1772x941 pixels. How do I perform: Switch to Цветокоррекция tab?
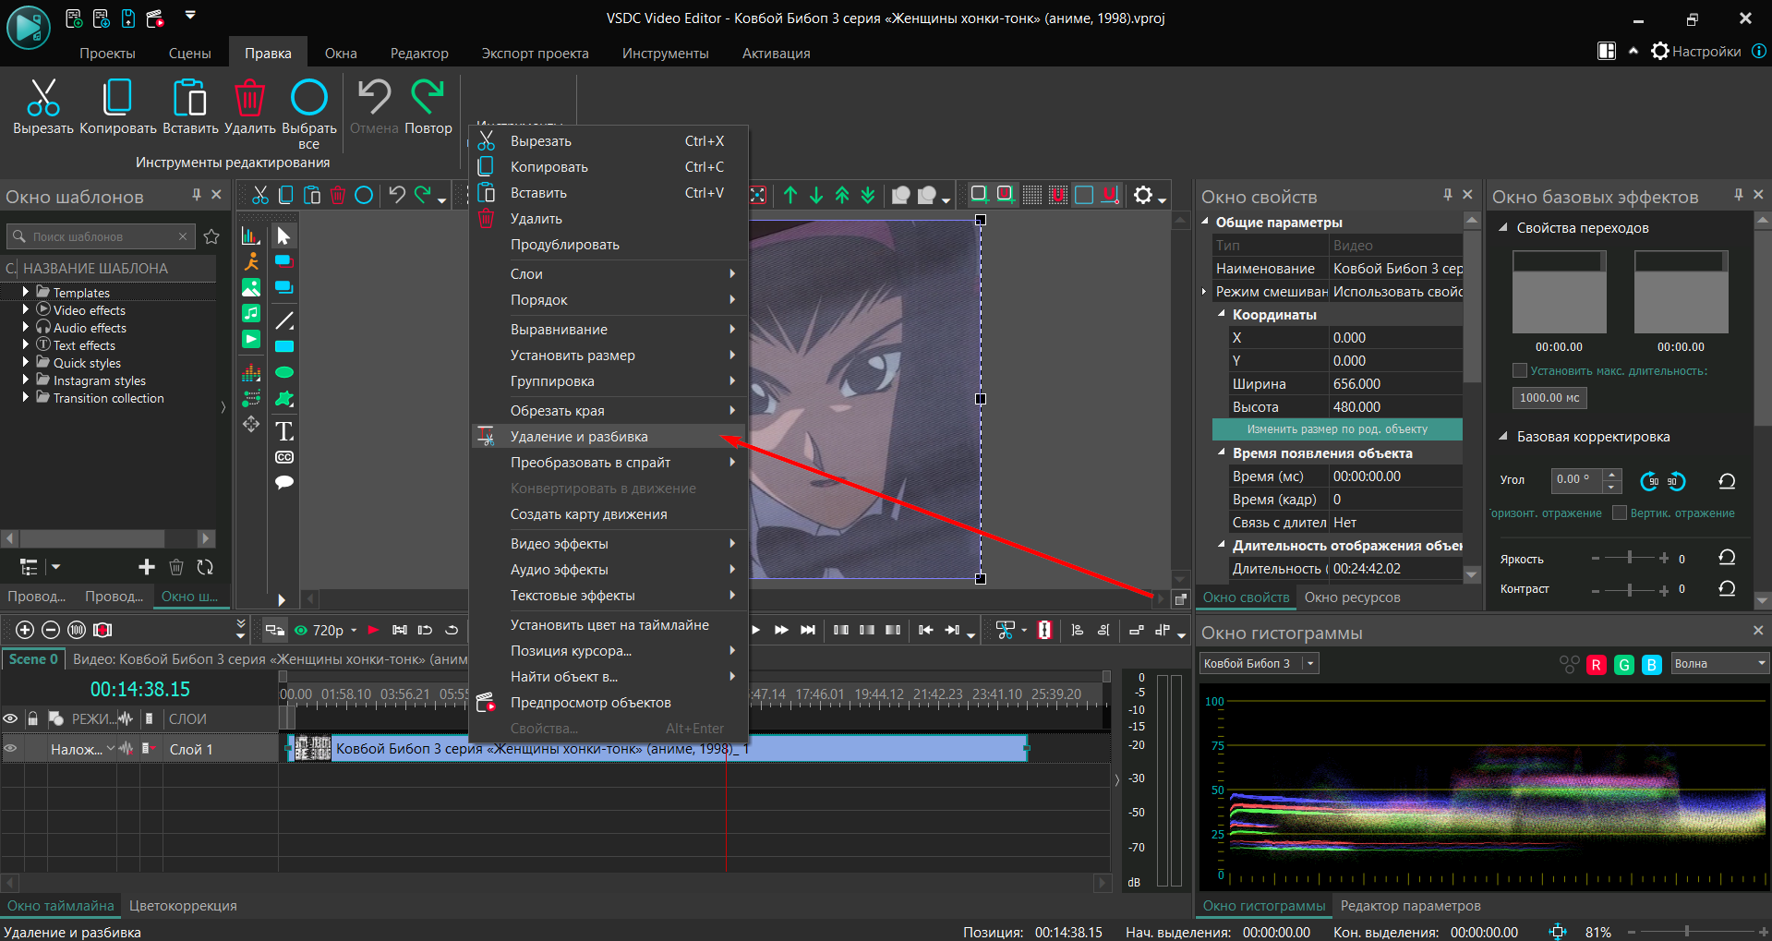point(183,906)
